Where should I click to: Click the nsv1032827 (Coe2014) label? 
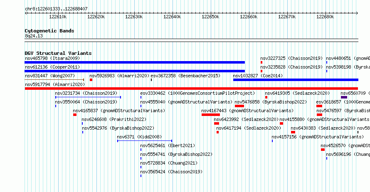pyautogui.click(x=258, y=76)
